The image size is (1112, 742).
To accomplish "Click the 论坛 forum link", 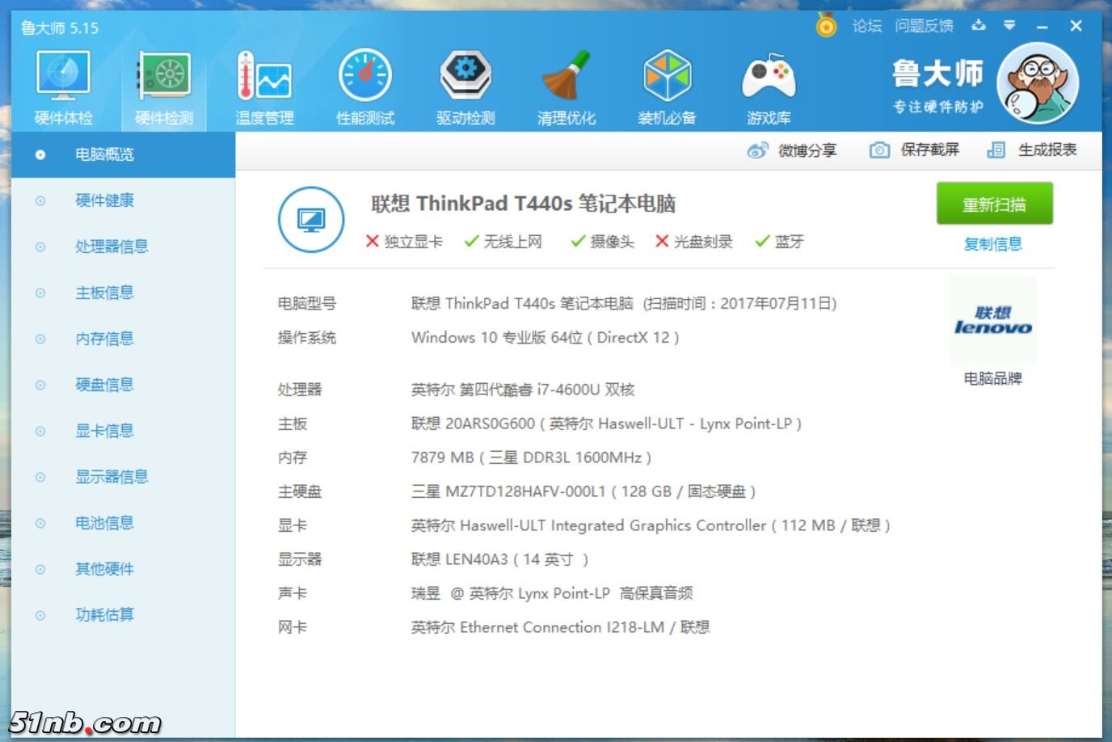I will click(x=866, y=27).
